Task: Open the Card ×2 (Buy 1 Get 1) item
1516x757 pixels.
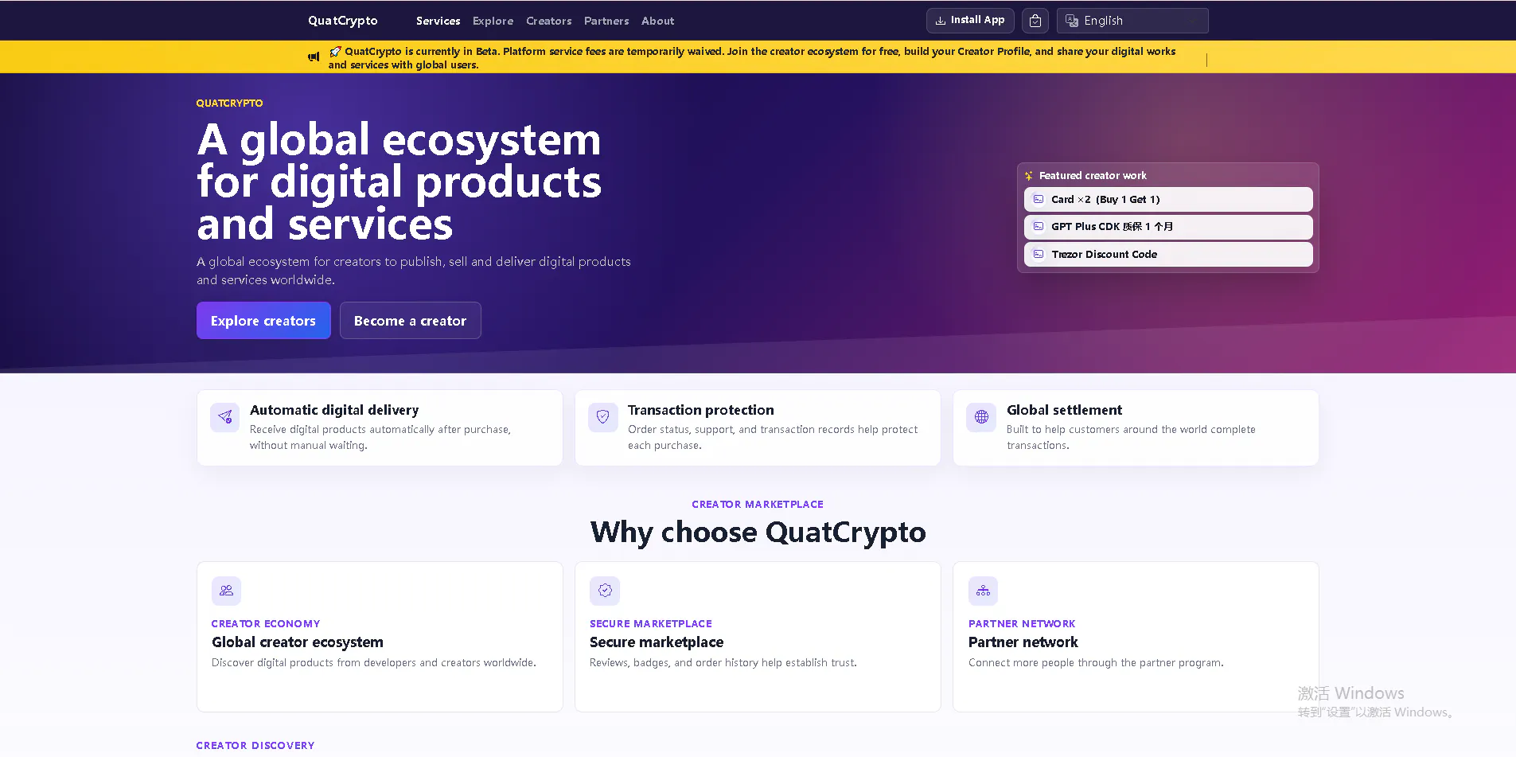Action: click(x=1168, y=200)
